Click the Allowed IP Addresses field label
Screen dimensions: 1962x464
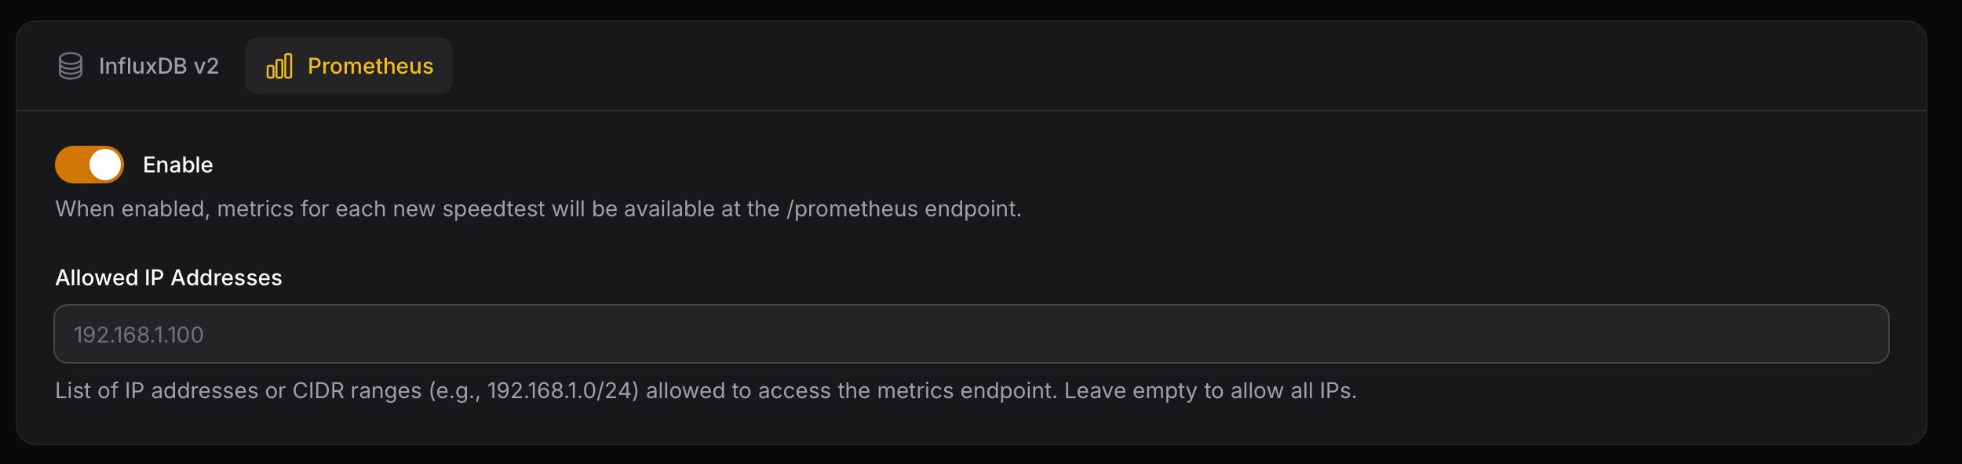[169, 277]
